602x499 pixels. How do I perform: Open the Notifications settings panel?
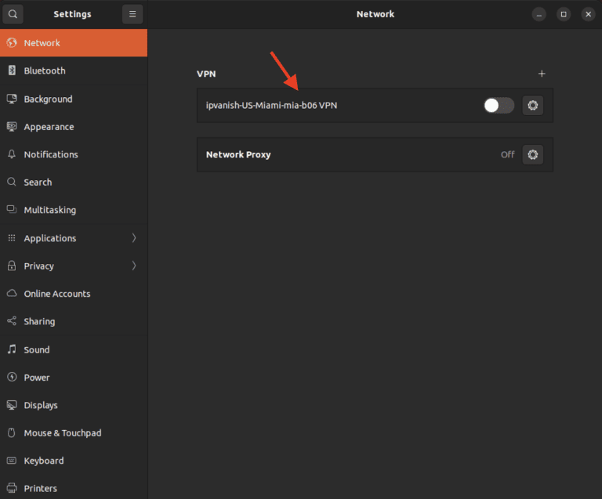[x=51, y=154]
